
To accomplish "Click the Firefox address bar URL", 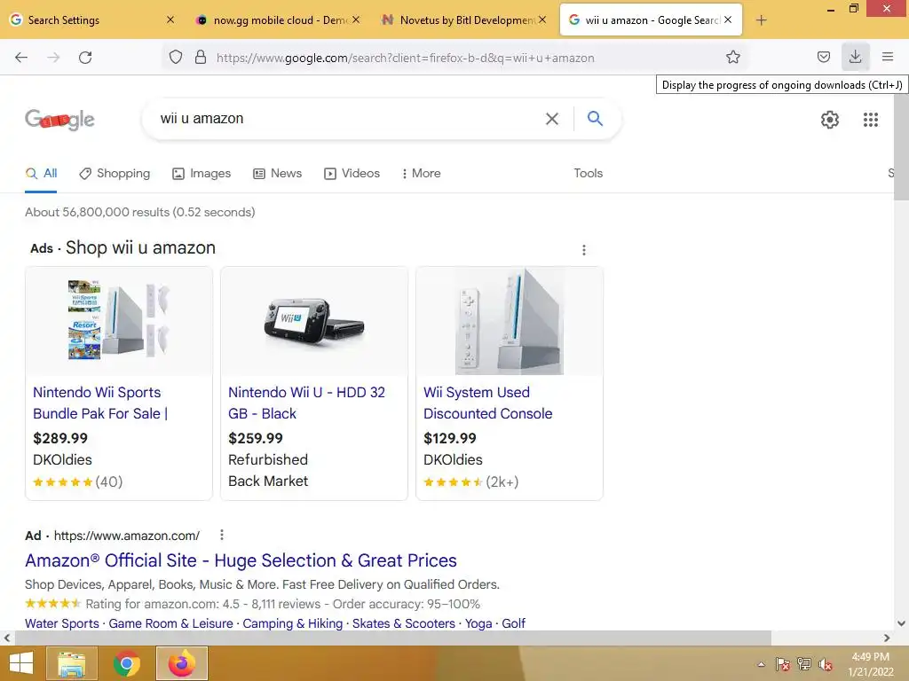I will coord(405,58).
